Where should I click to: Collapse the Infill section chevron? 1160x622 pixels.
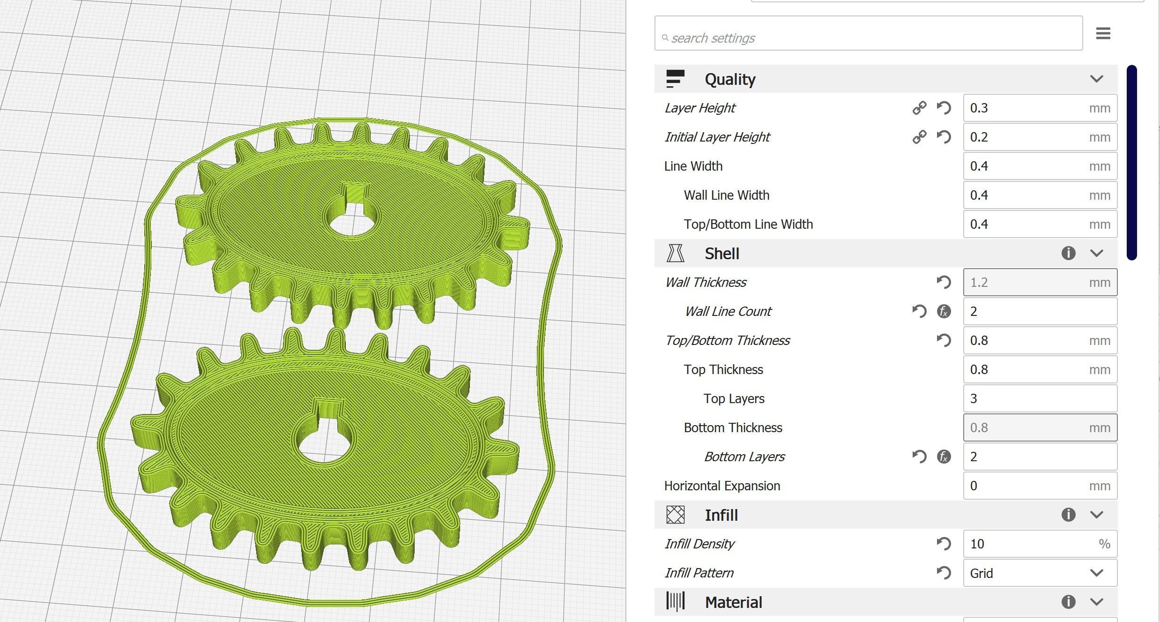1096,515
